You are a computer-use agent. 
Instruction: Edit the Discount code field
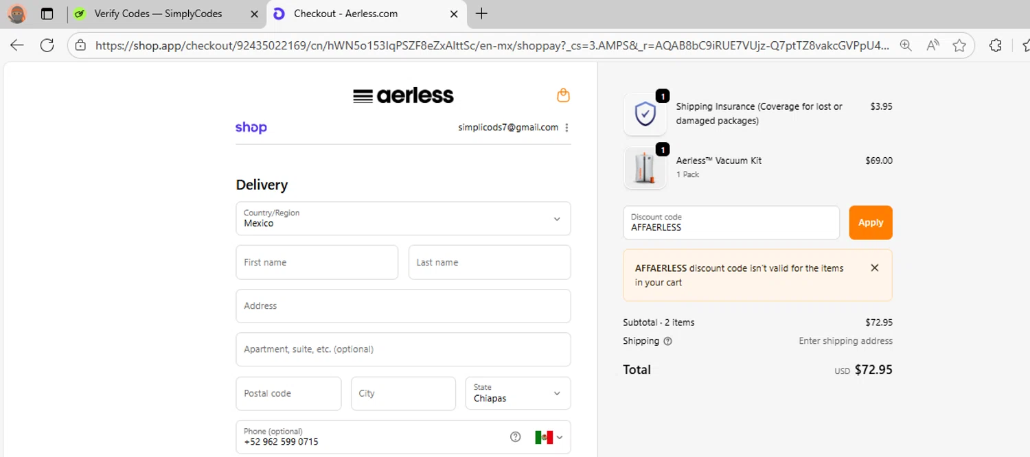pyautogui.click(x=731, y=223)
